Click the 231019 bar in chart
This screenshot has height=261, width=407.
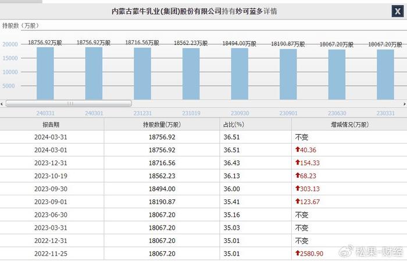[191, 74]
